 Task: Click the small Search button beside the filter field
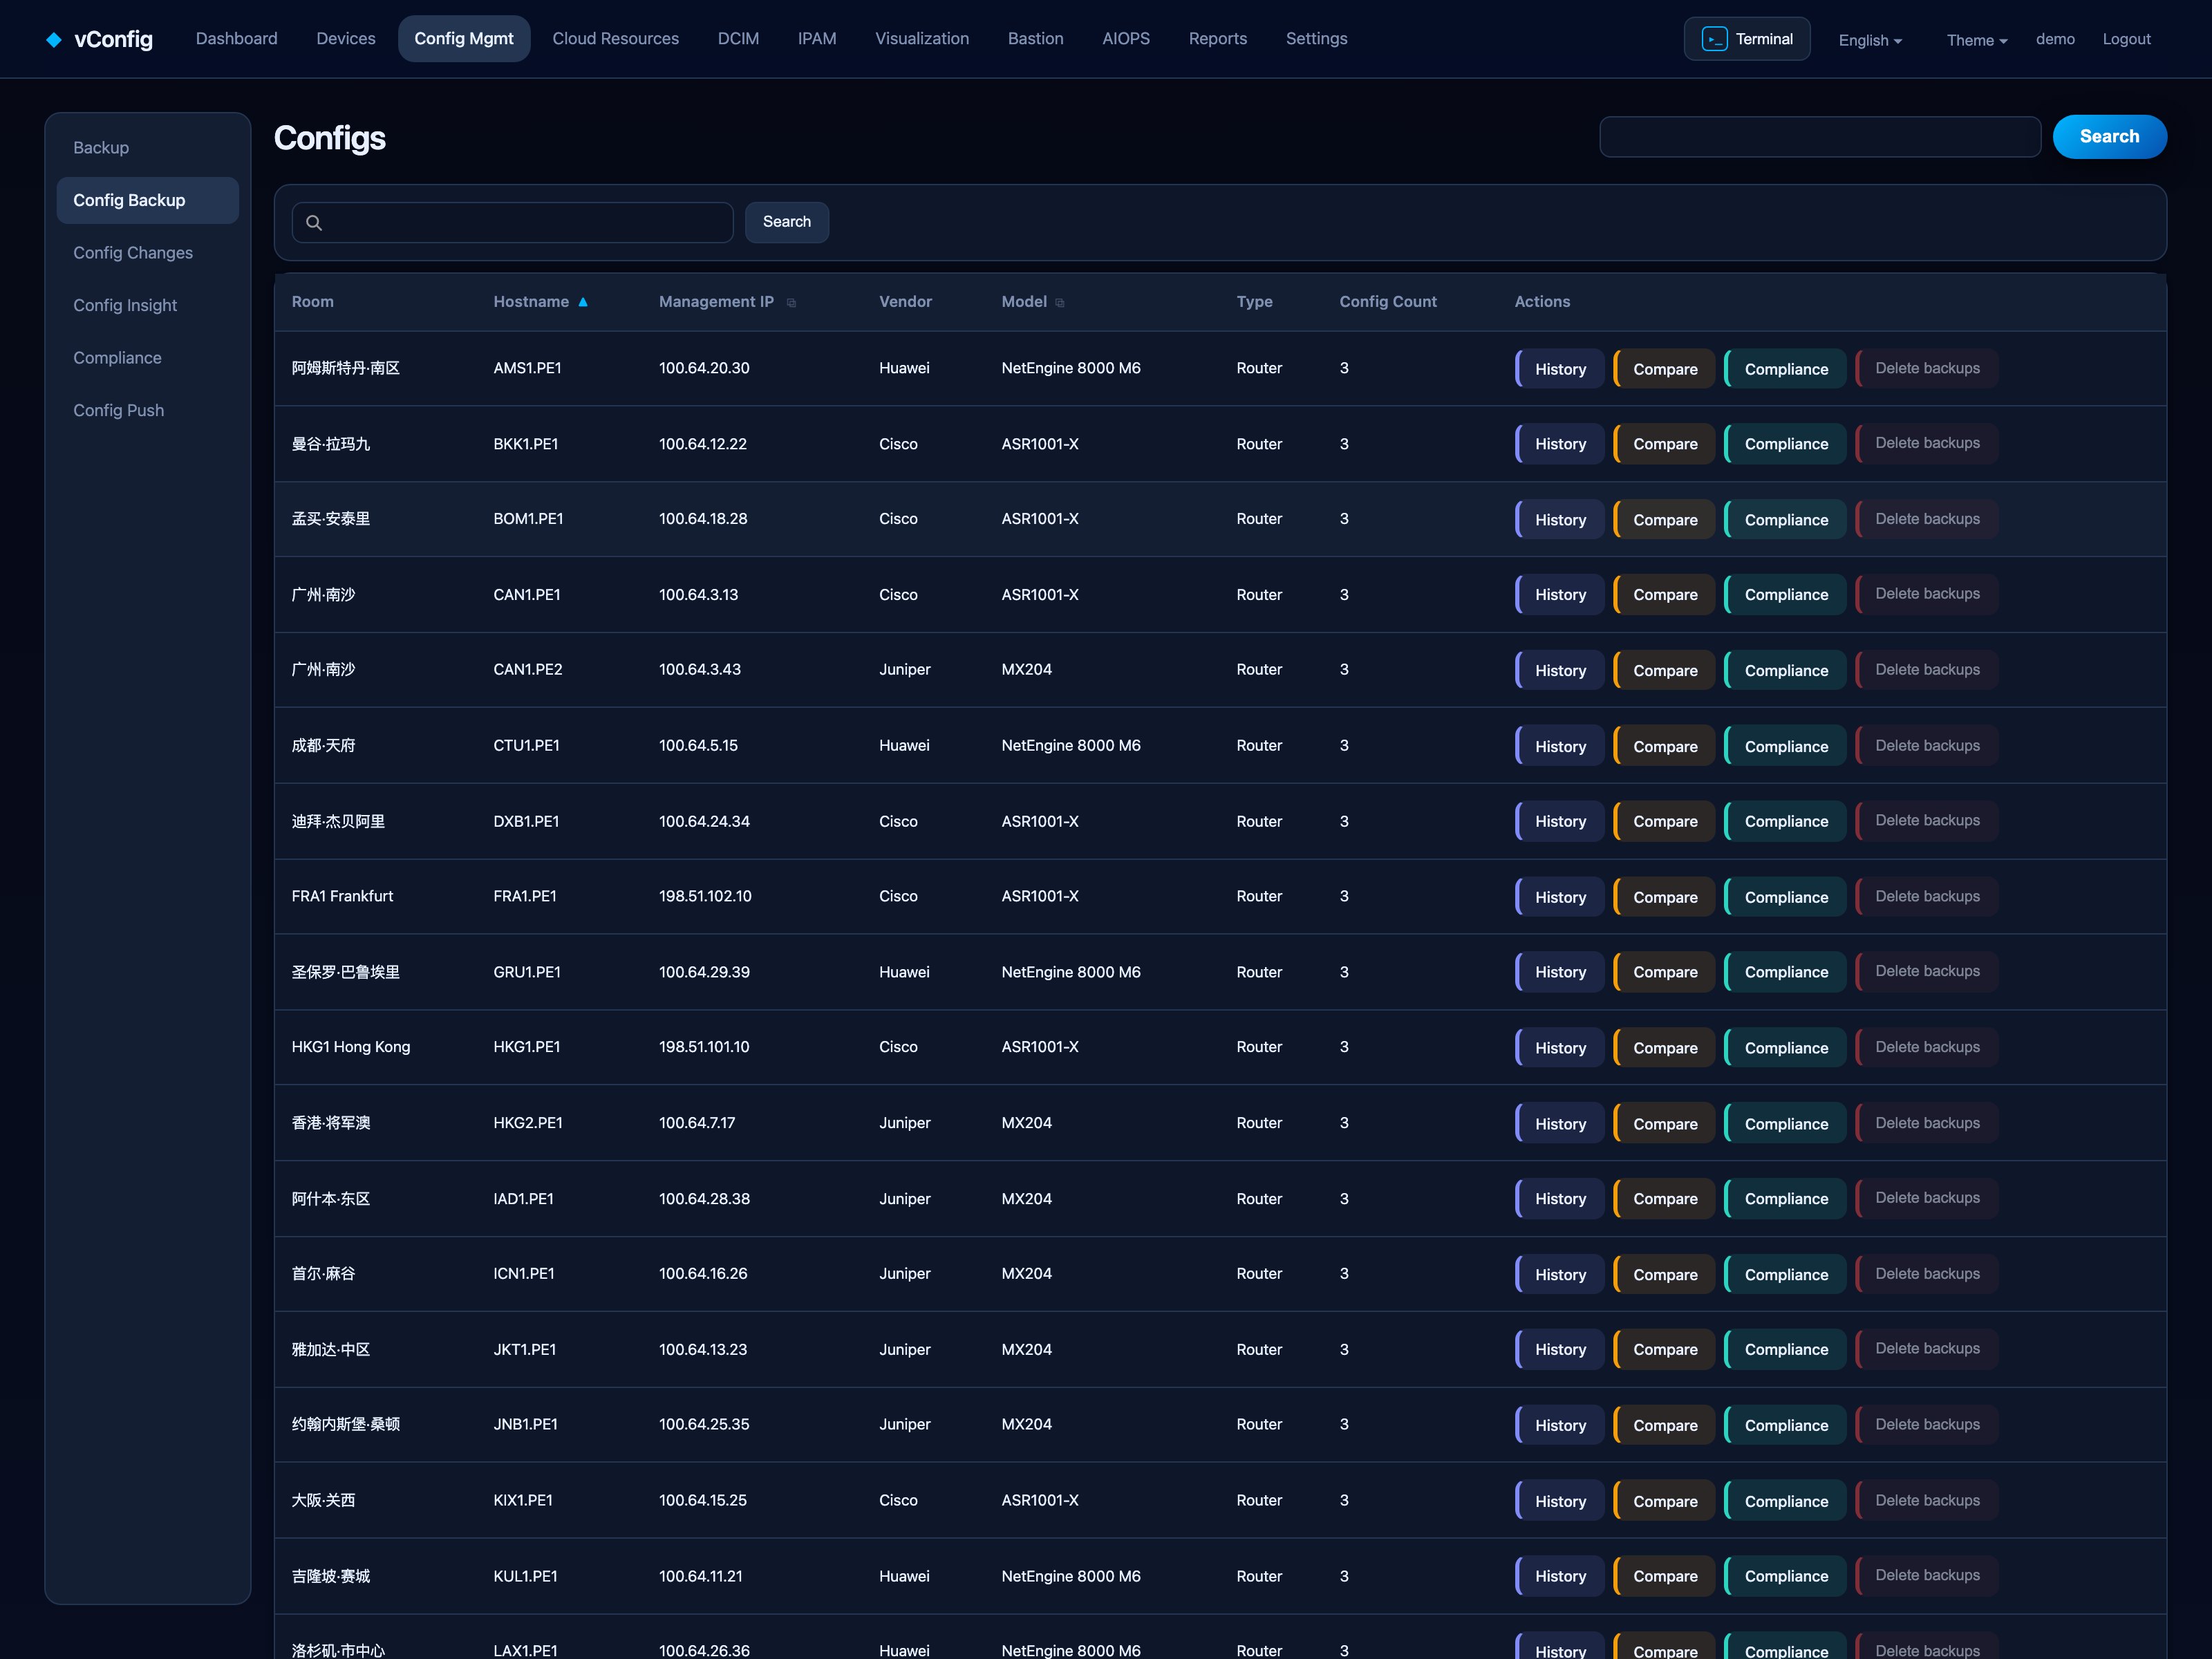787,222
